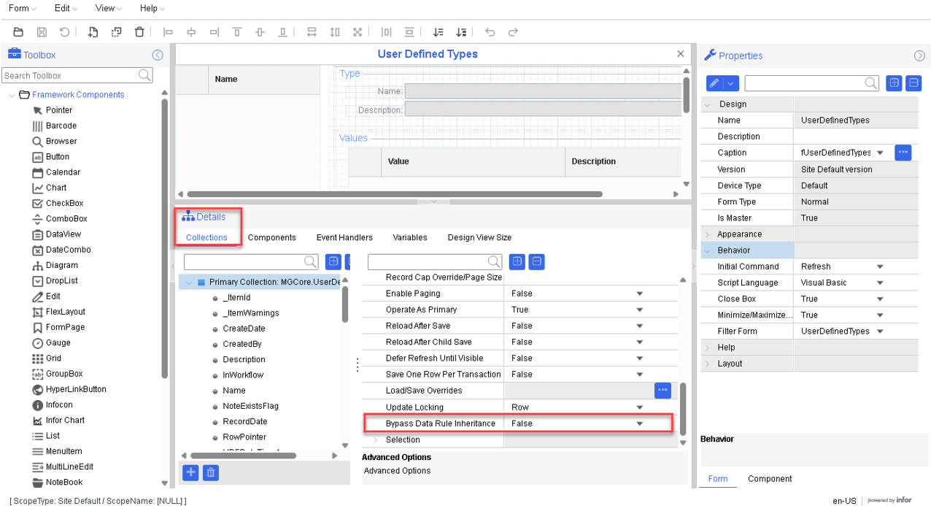Viewport: 931px width, 506px height.
Task: Open Initial Command dropdown in Properties
Action: tap(880, 267)
